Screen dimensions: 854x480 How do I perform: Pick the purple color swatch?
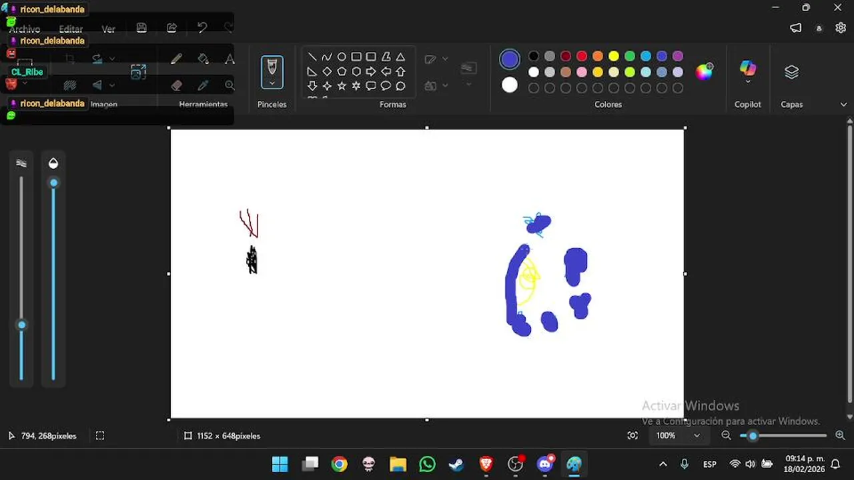pyautogui.click(x=678, y=56)
